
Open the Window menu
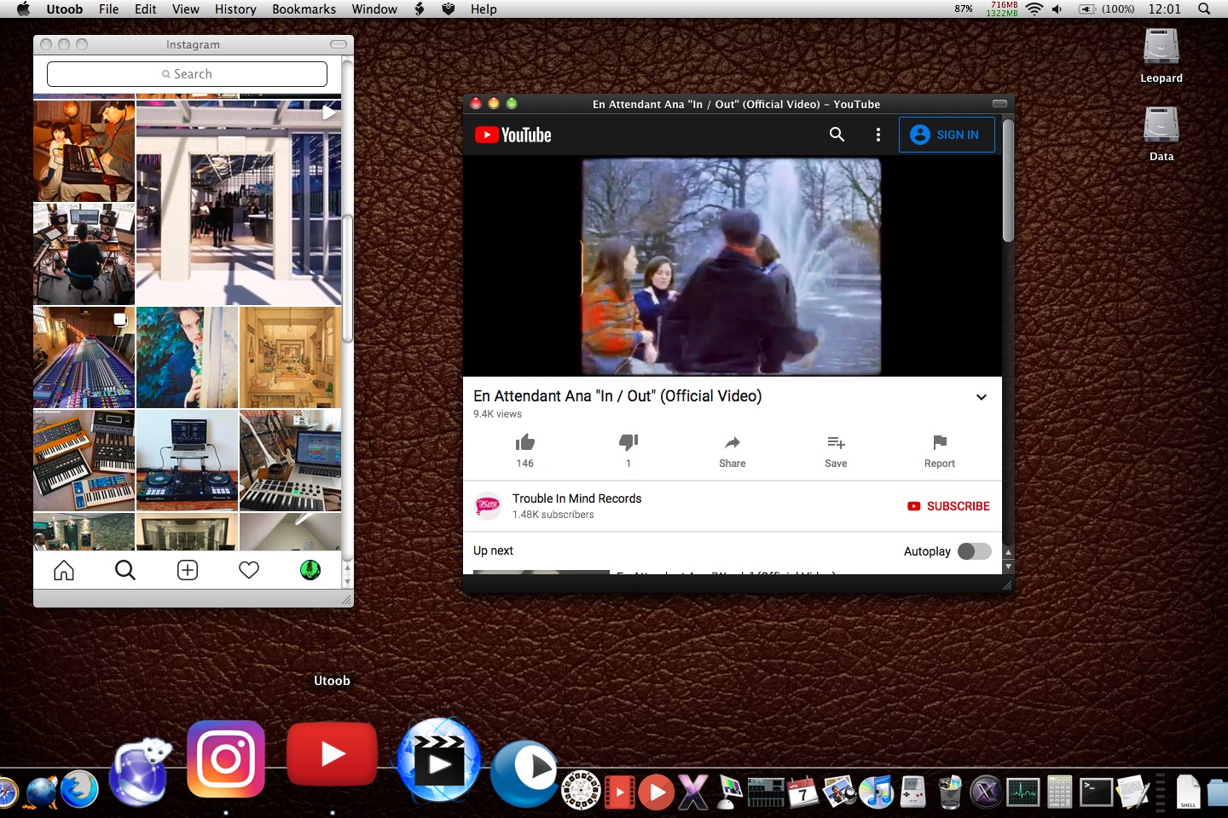pyautogui.click(x=374, y=9)
